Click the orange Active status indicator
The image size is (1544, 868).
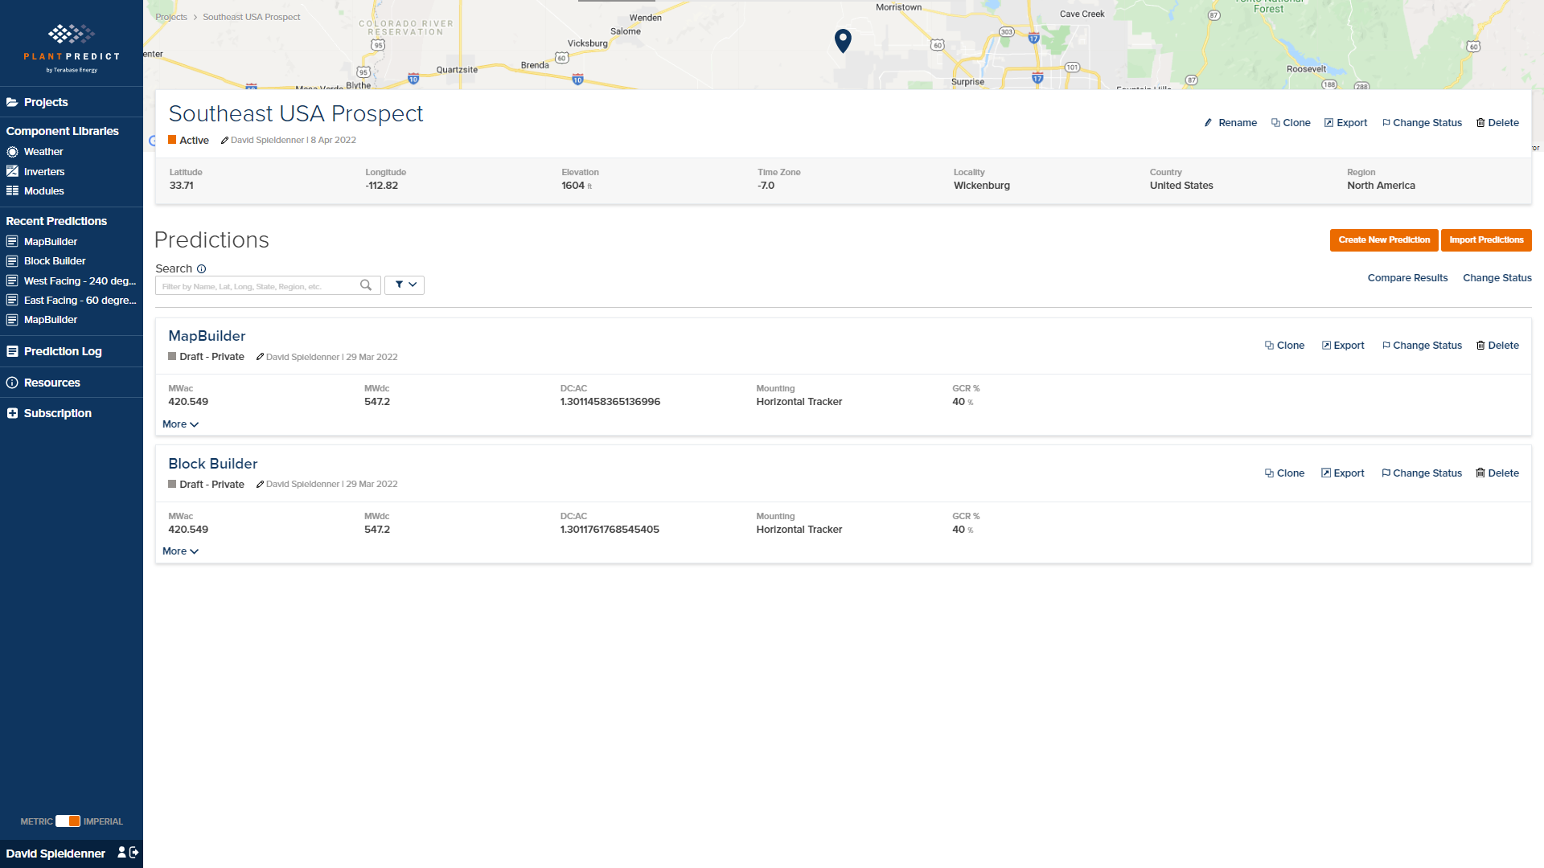coord(172,140)
